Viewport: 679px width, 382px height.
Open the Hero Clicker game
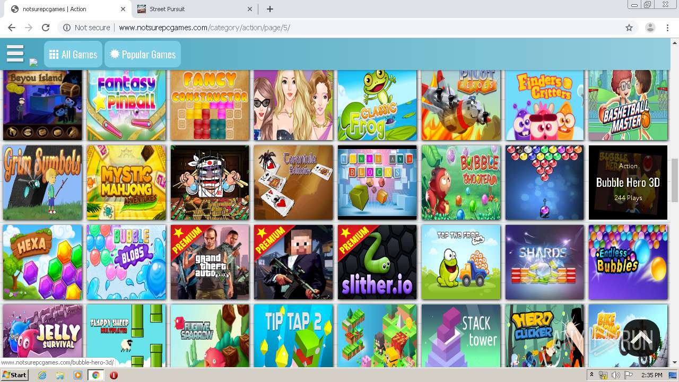click(545, 335)
